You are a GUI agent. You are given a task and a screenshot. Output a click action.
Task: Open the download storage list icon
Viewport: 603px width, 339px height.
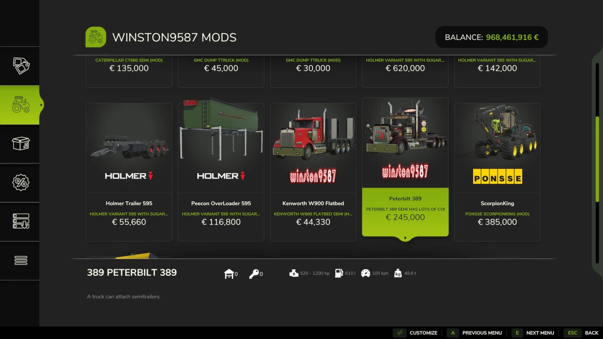coord(21,221)
